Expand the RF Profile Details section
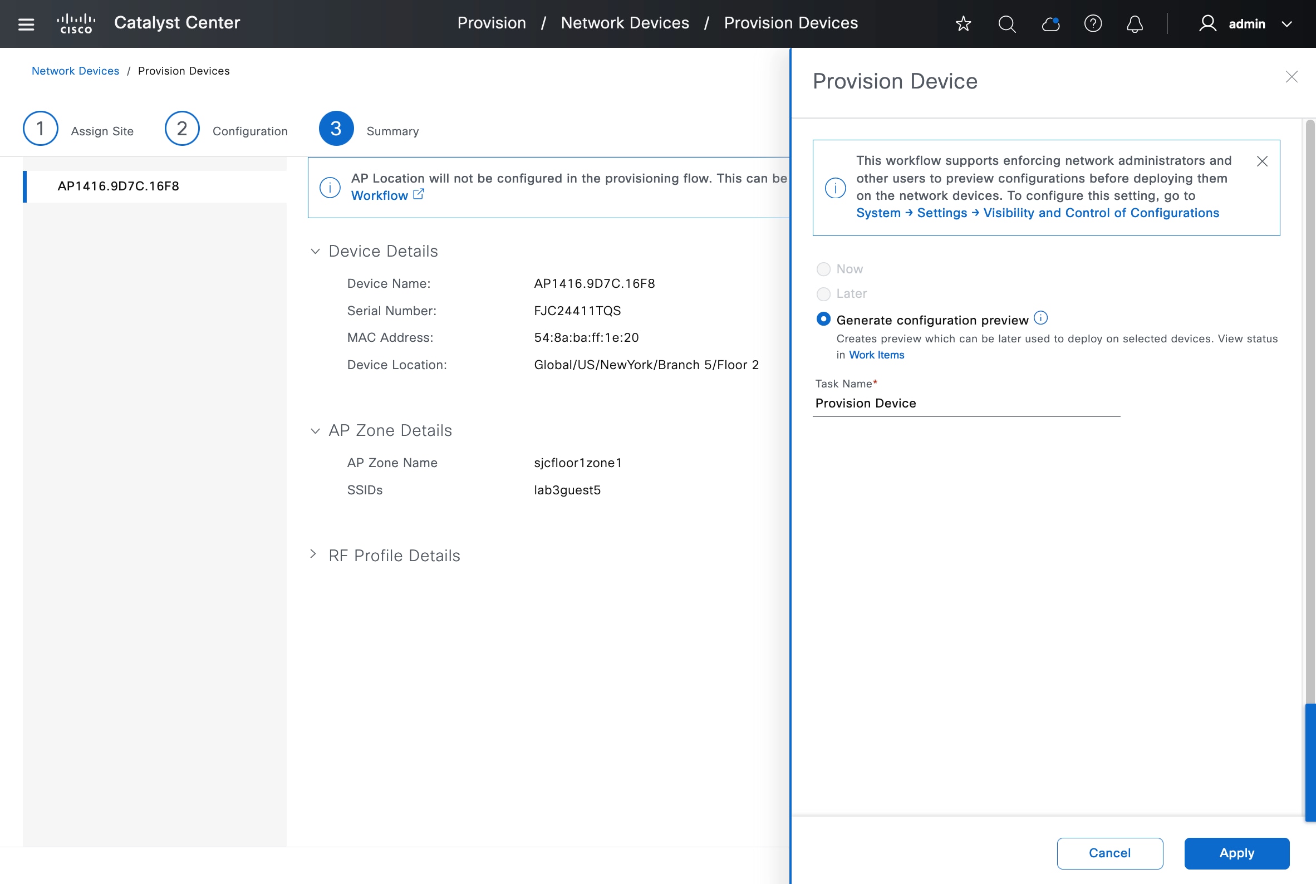Viewport: 1316px width, 884px height. 313,554
